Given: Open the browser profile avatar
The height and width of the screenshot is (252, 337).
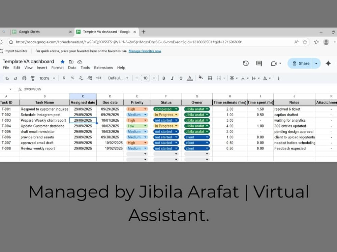Looking at the screenshot, I should (326, 42).
